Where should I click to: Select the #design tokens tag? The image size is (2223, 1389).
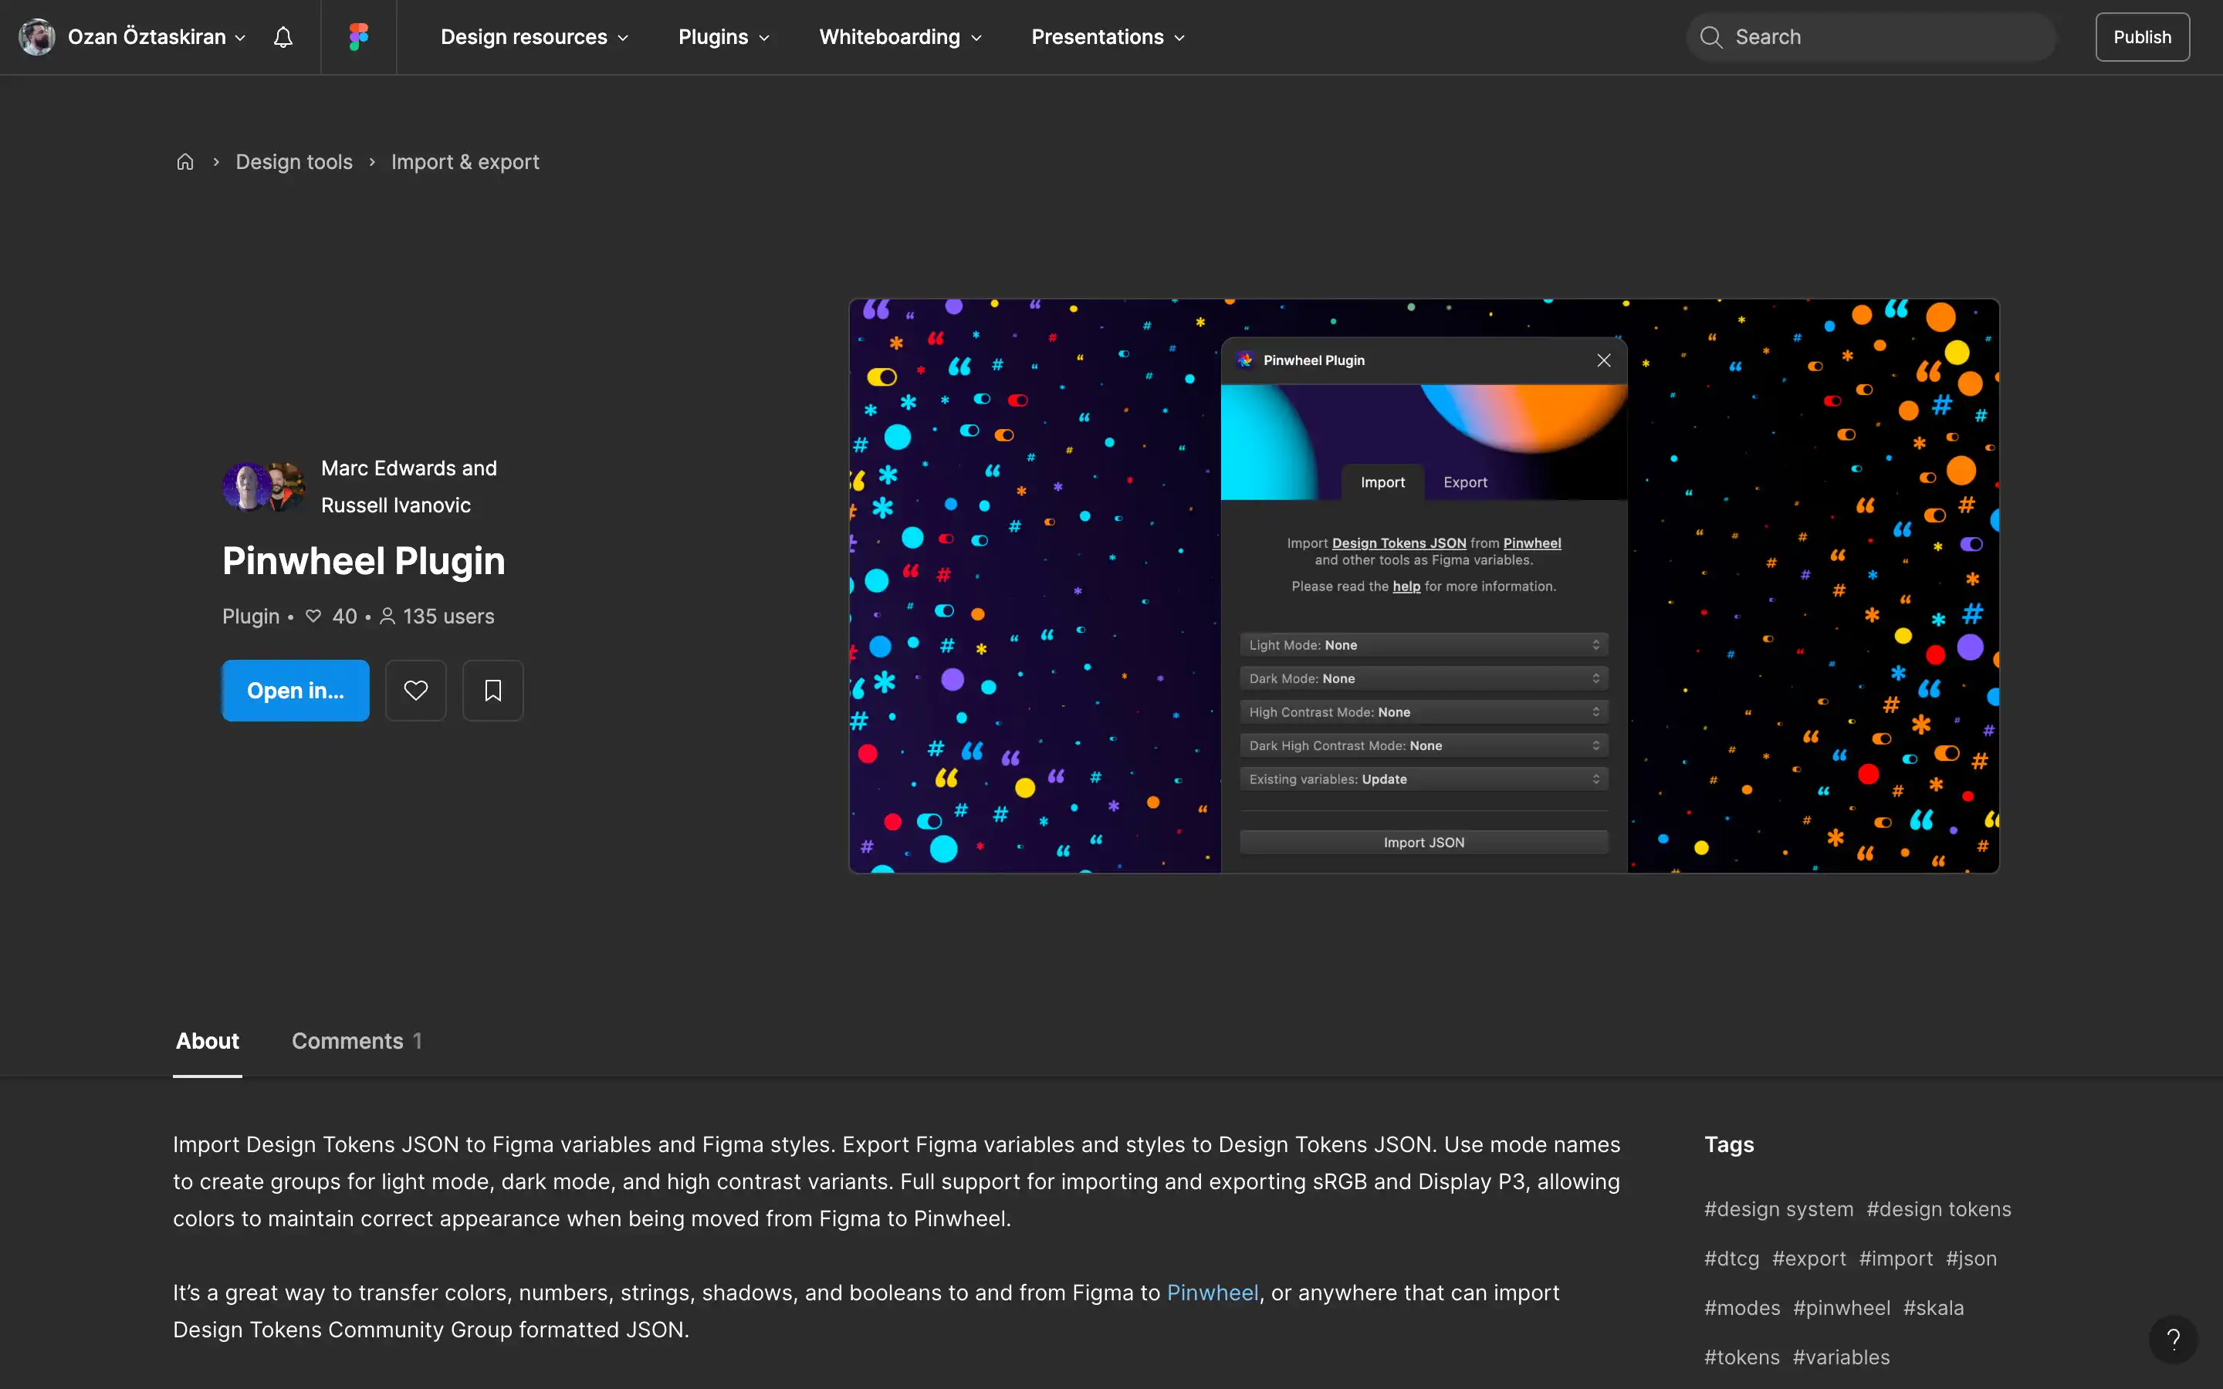1938,1209
